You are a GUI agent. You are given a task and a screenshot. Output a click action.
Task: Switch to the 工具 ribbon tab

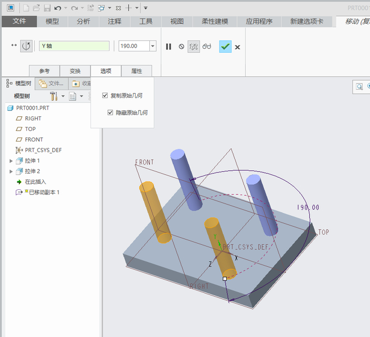[145, 21]
